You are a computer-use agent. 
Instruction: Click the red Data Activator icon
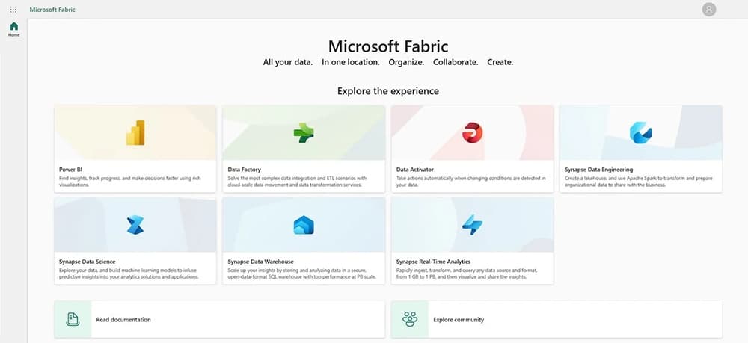click(472, 132)
